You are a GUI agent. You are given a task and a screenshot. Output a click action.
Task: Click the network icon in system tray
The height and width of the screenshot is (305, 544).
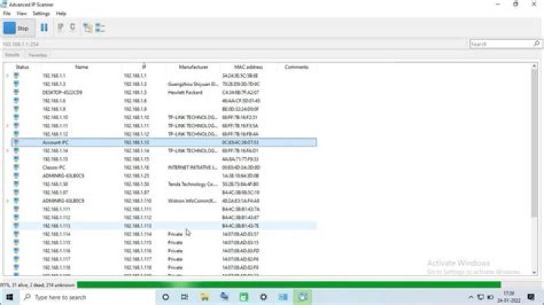pos(481,297)
